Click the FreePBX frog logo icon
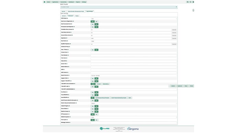237x133 pixels. click(44, 2)
